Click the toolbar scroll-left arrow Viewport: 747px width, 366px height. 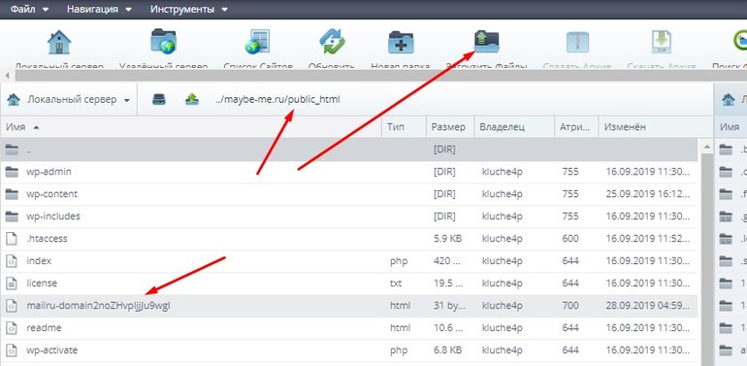point(7,76)
